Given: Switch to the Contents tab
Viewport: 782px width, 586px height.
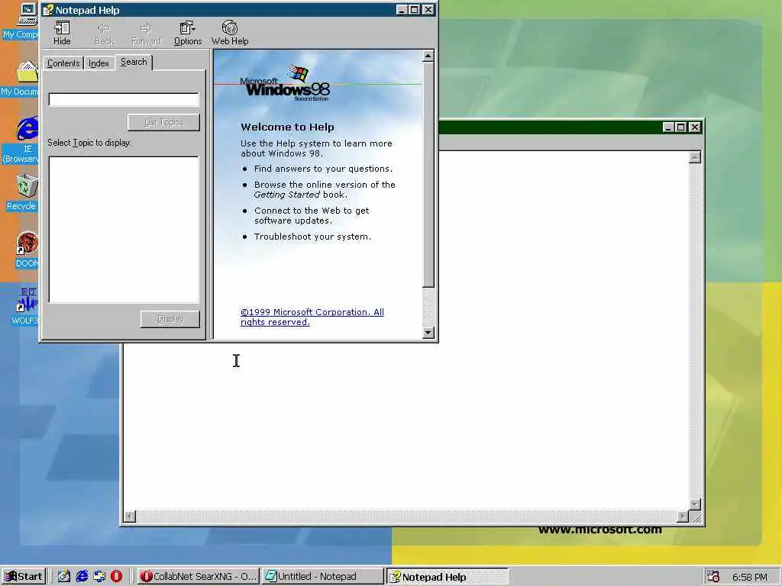Looking at the screenshot, I should [63, 63].
